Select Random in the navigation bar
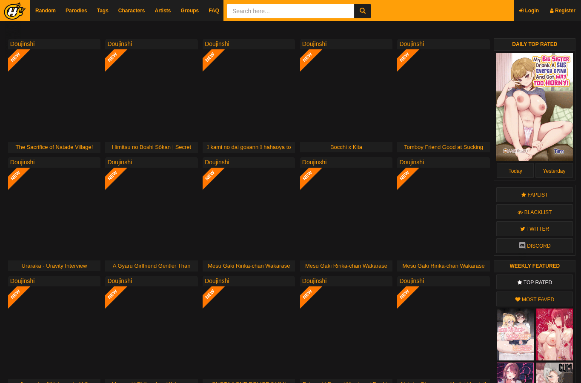This screenshot has height=383, width=581. [x=46, y=11]
